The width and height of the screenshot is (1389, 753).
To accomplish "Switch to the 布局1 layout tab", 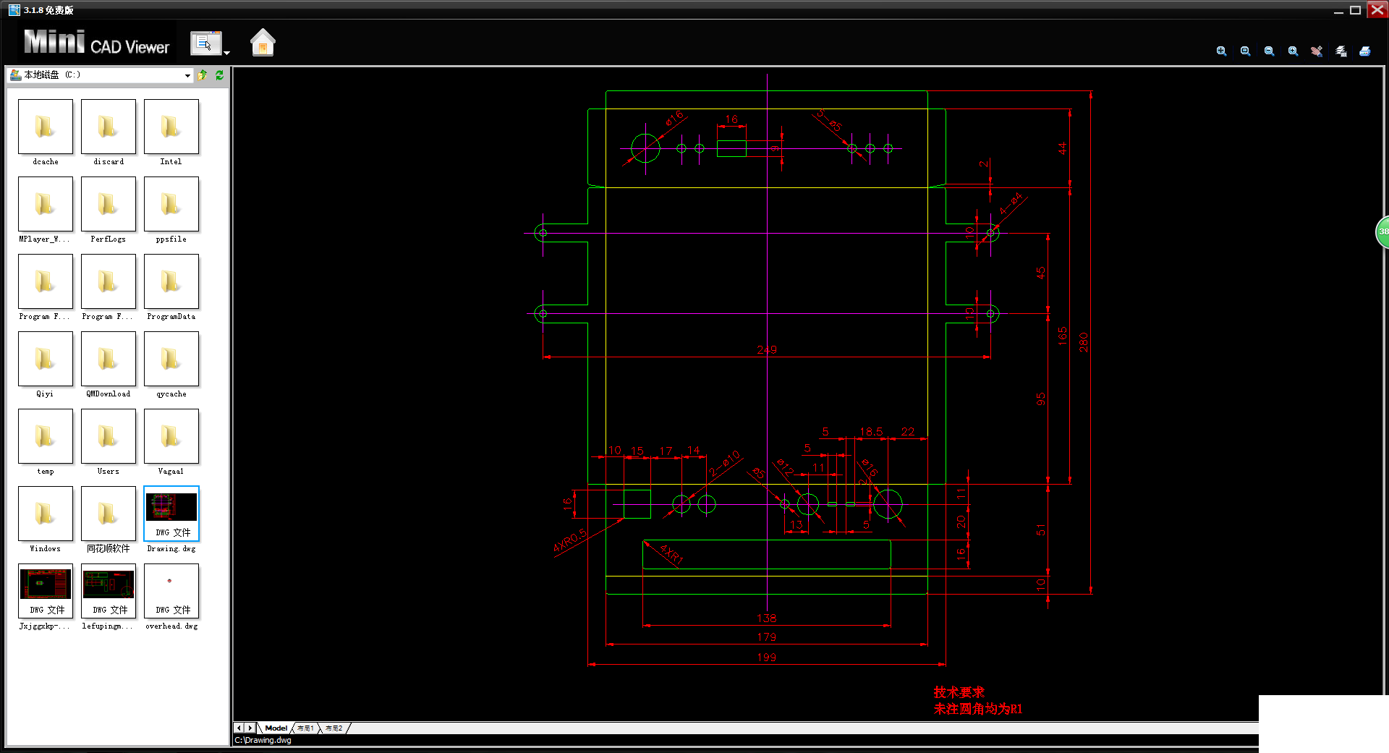I will click(305, 728).
